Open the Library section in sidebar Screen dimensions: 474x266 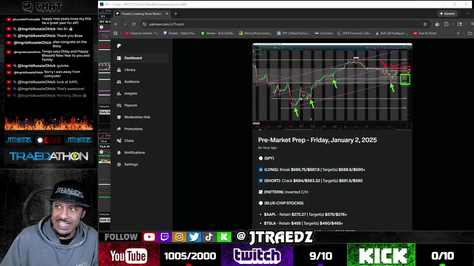(x=141, y=70)
